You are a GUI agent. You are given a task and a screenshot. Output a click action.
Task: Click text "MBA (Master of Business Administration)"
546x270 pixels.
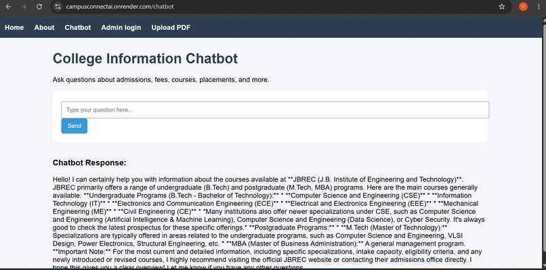pos(295,244)
